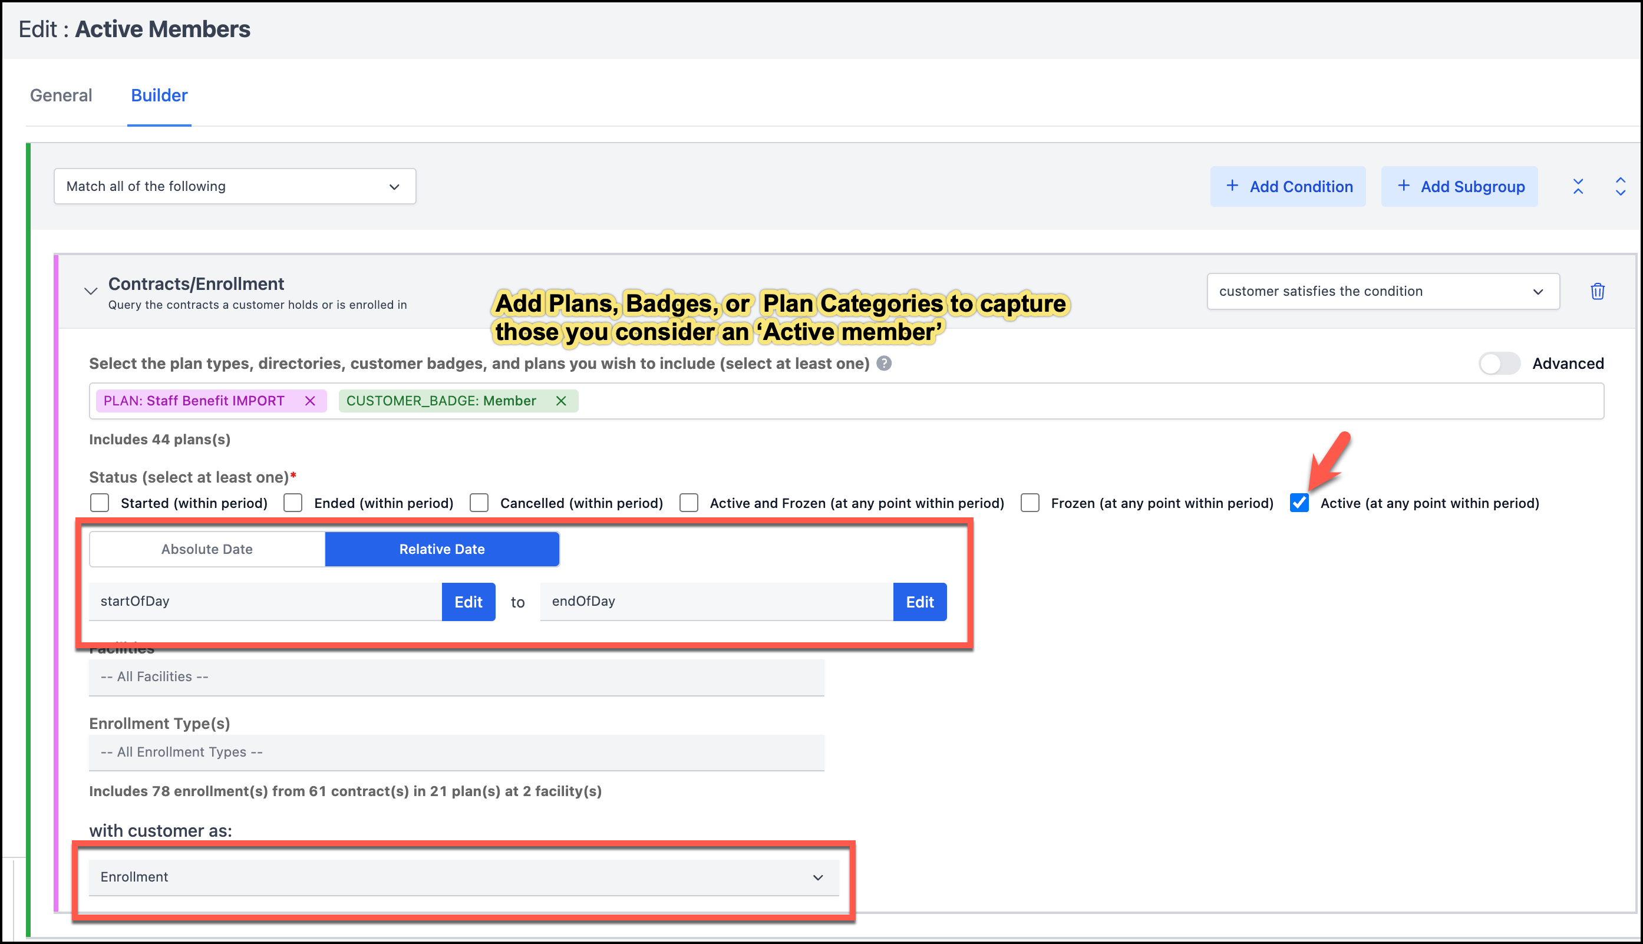Viewport: 1643px width, 944px height.
Task: Collapse the Contracts/Enrollment section chevron
Action: tap(91, 291)
